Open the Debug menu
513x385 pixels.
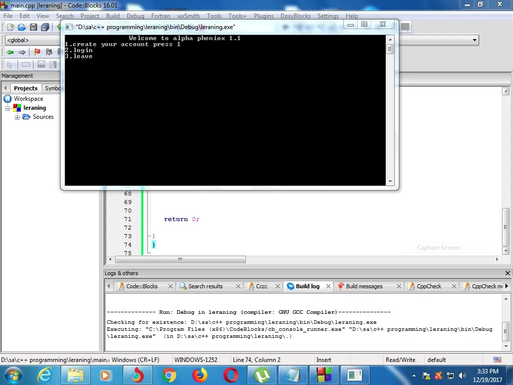click(135, 16)
